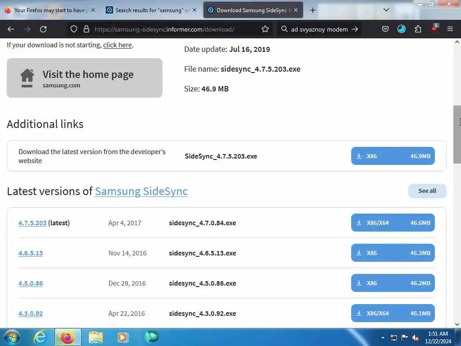Open version 4.7.5.203 link
The image size is (461, 346).
click(x=32, y=223)
